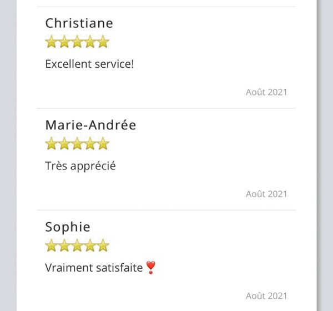Open reviewer name Christiane
Image resolution: width=333 pixels, height=311 pixels.
pyautogui.click(x=79, y=23)
